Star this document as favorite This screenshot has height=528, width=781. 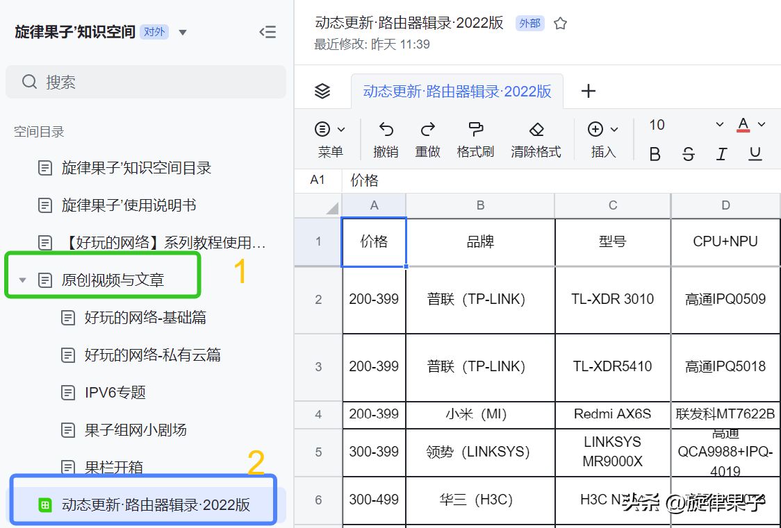pyautogui.click(x=560, y=24)
